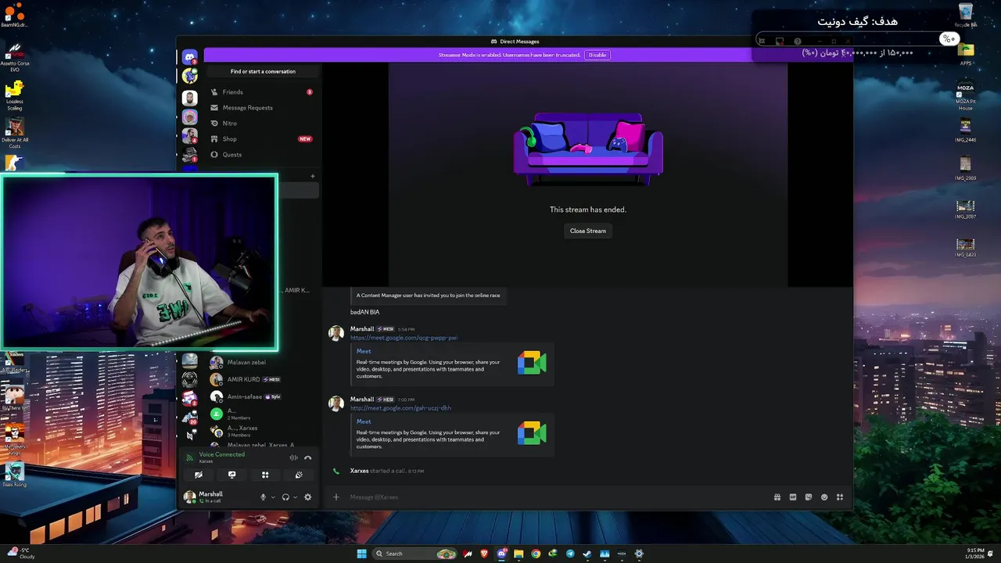The width and height of the screenshot is (1001, 563).
Task: Open first Meet embed title link
Action: click(364, 351)
